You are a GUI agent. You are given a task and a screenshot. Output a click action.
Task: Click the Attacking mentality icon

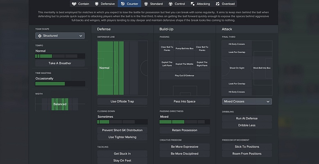click(193, 4)
